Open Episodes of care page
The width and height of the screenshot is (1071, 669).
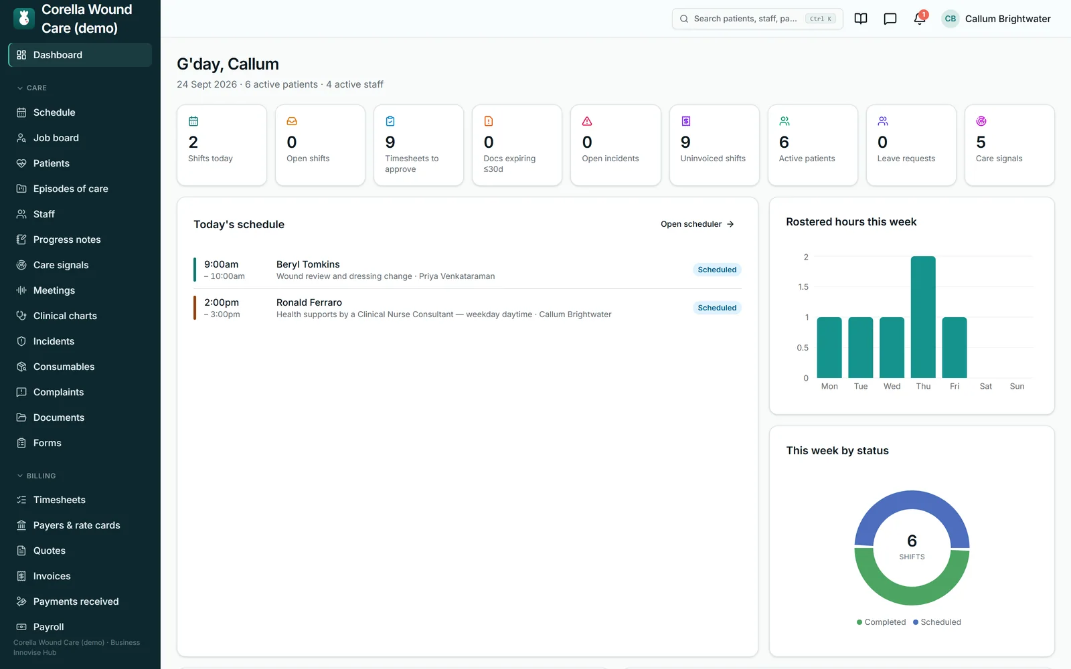point(80,189)
